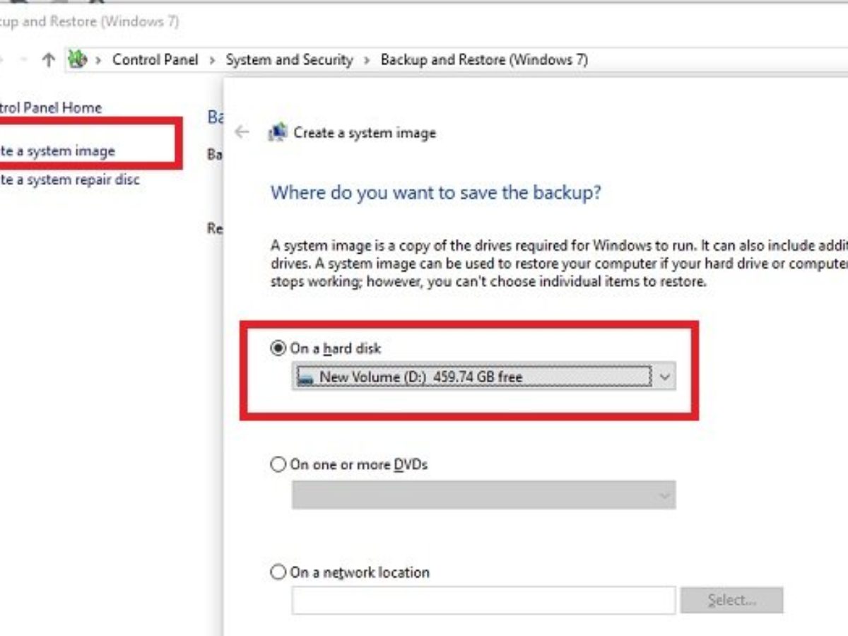Viewport: 848px width, 636px height.
Task: Click the drive icon beside New Volume (D:)
Action: click(x=305, y=377)
